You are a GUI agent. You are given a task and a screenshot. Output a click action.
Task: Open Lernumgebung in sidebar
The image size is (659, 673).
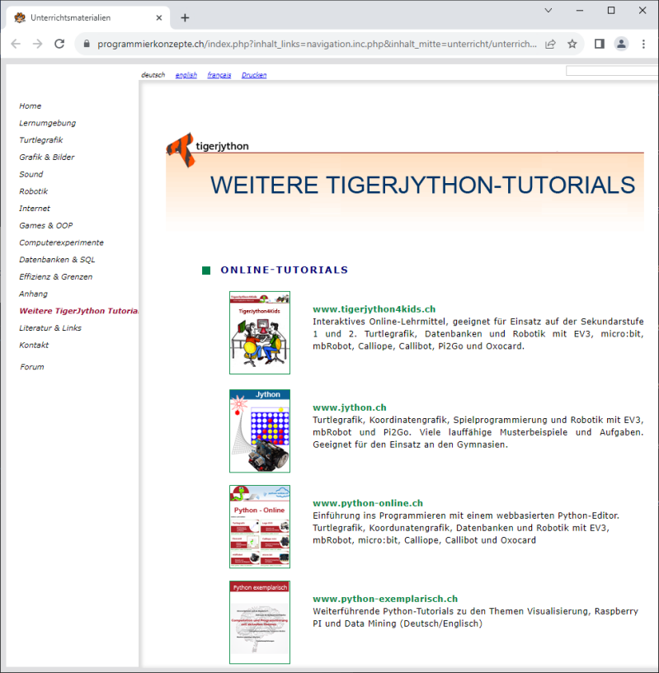47,123
